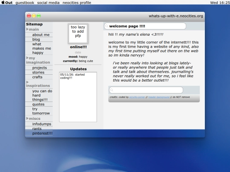Click the Sitemap heading
The image size is (230, 172).
[34, 24]
